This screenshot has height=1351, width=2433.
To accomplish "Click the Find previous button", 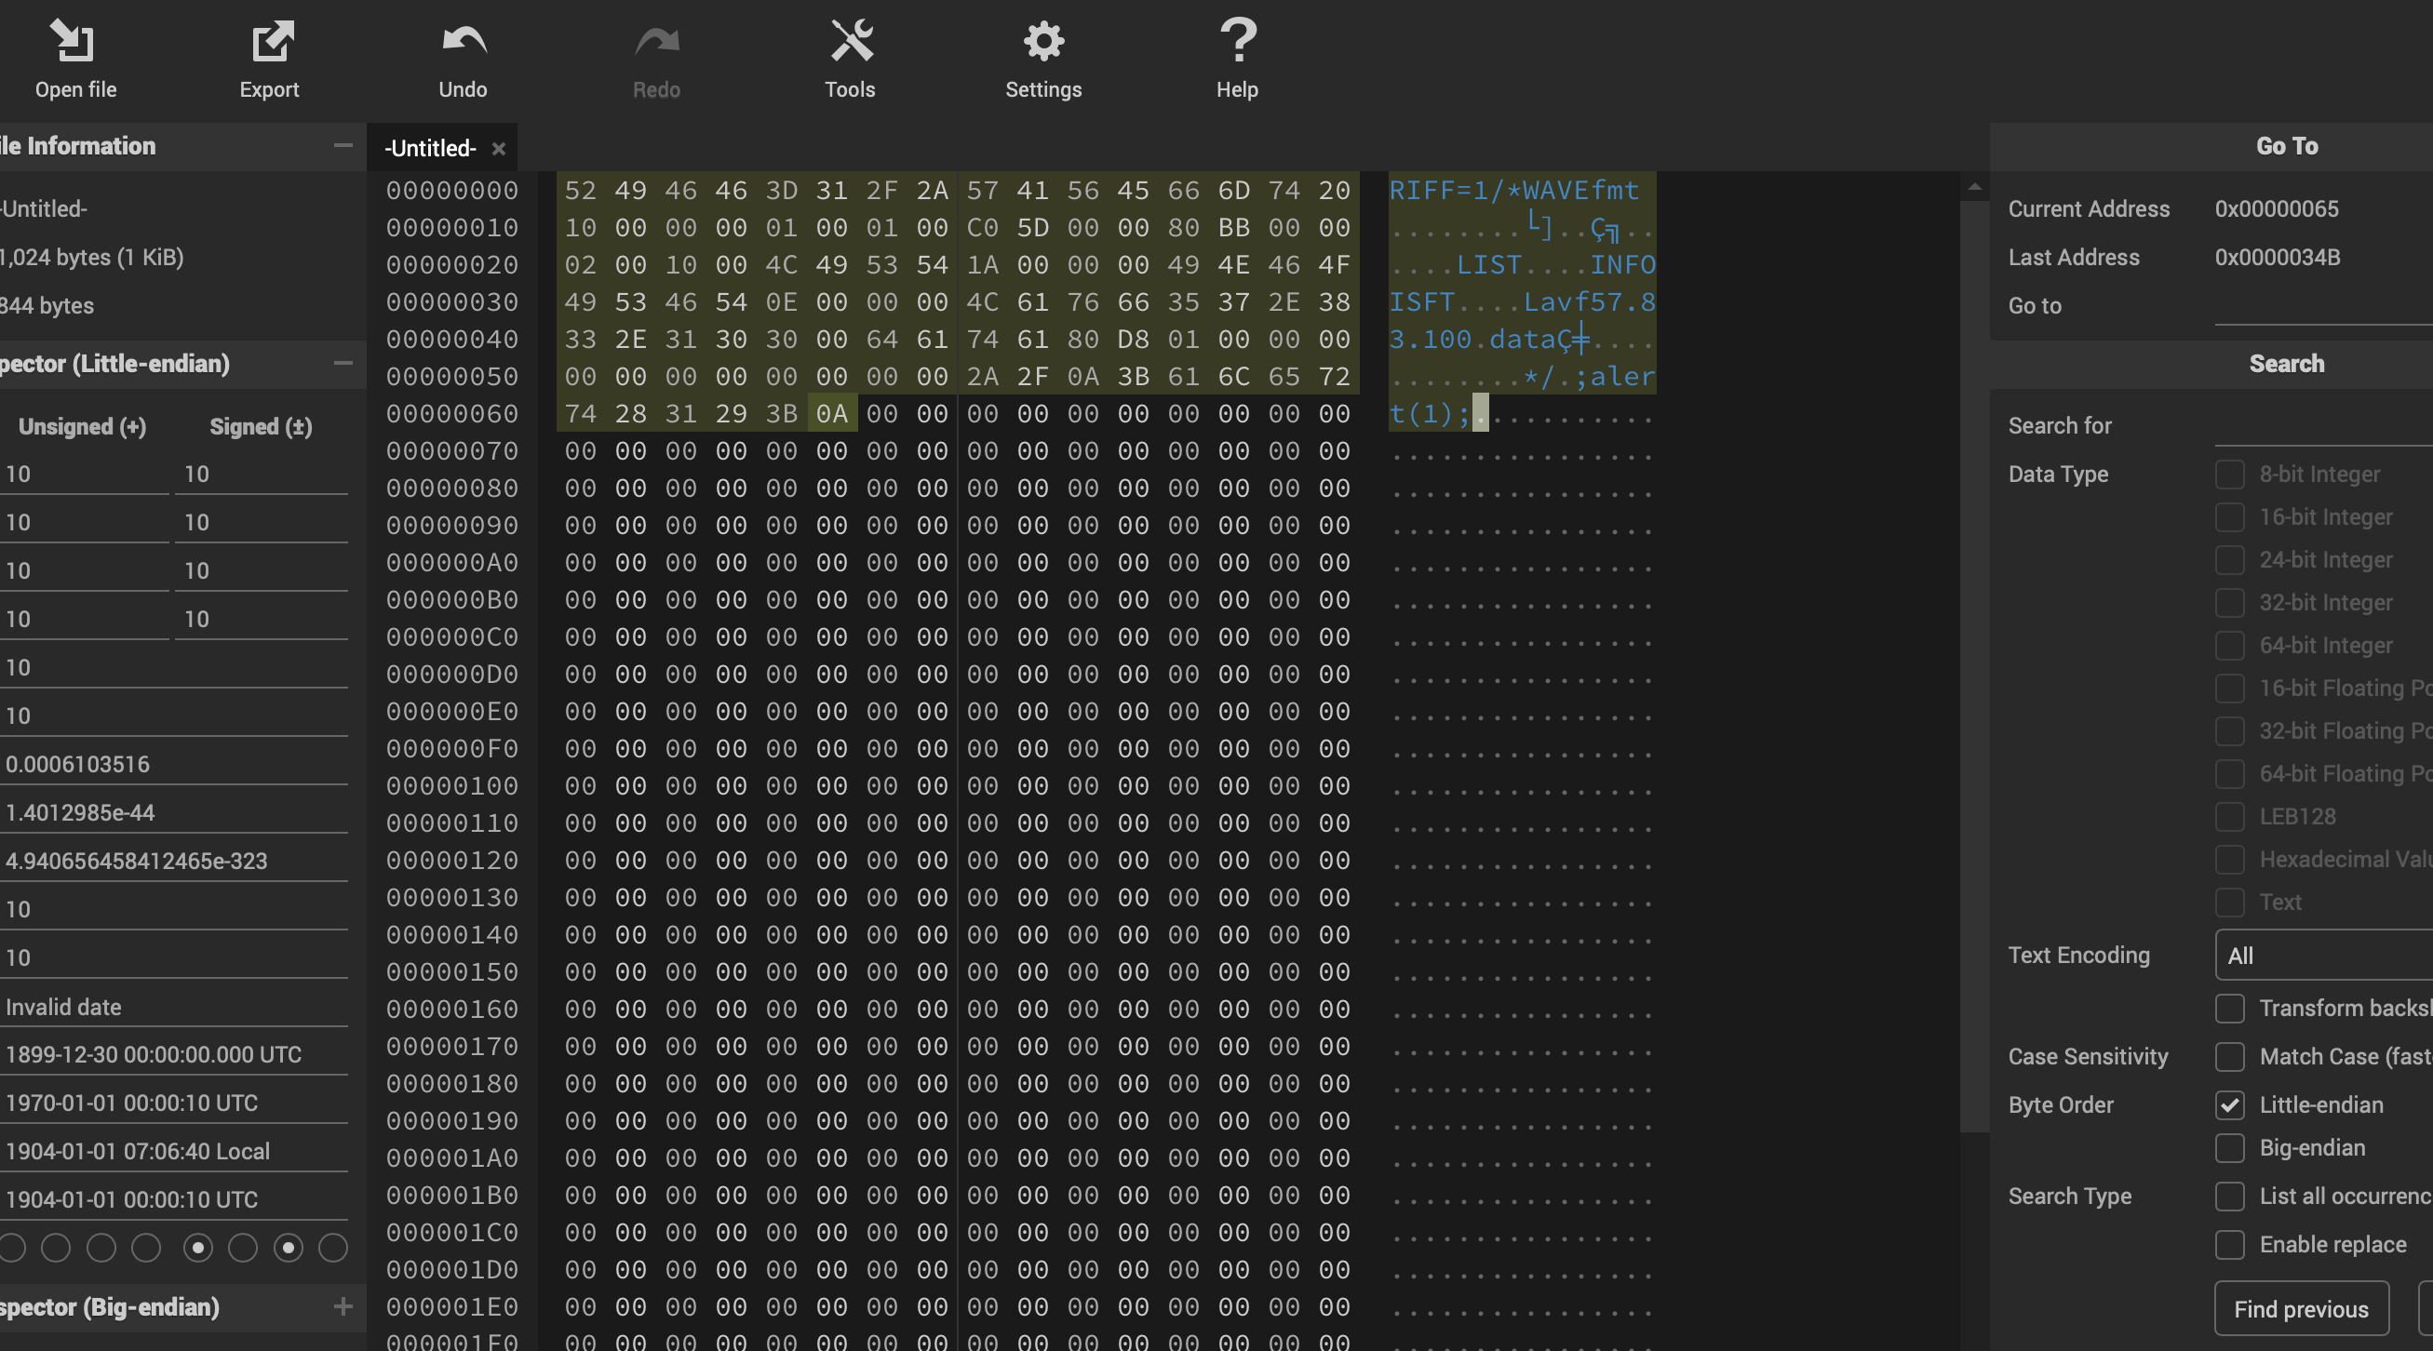I will point(2302,1308).
